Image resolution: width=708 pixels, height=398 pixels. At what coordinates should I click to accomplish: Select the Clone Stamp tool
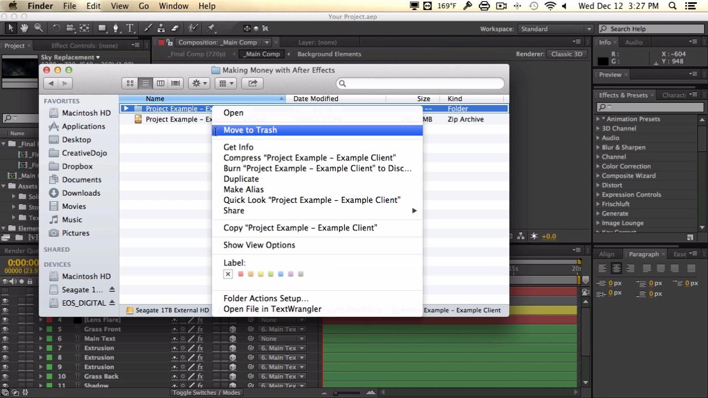click(x=162, y=28)
